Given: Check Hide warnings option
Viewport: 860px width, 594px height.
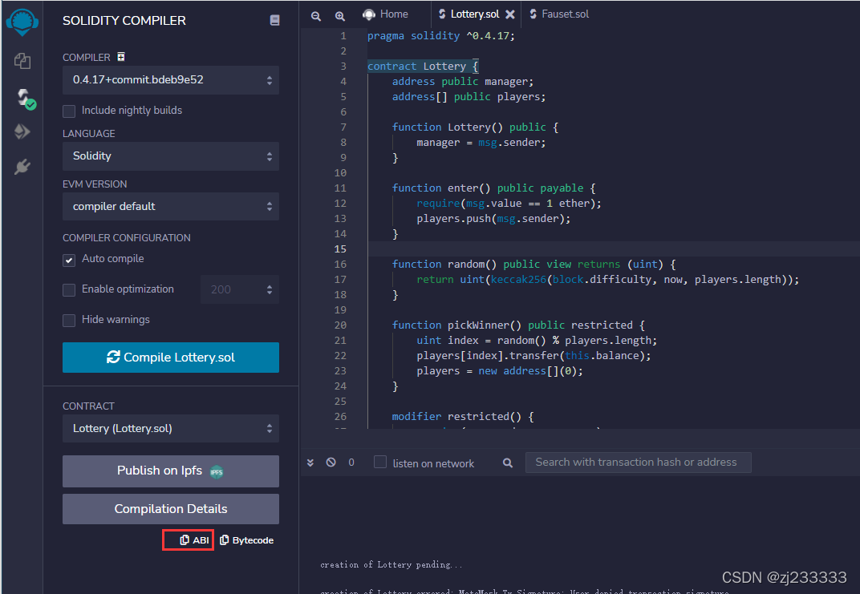Looking at the screenshot, I should click(x=69, y=320).
